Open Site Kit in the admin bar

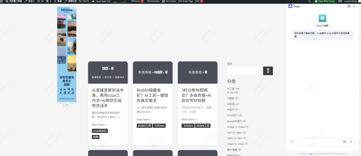(84, 1)
